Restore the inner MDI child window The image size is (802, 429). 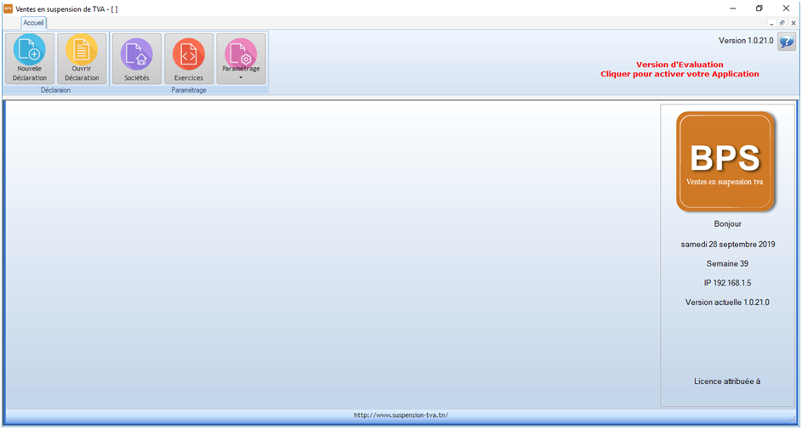(x=782, y=24)
